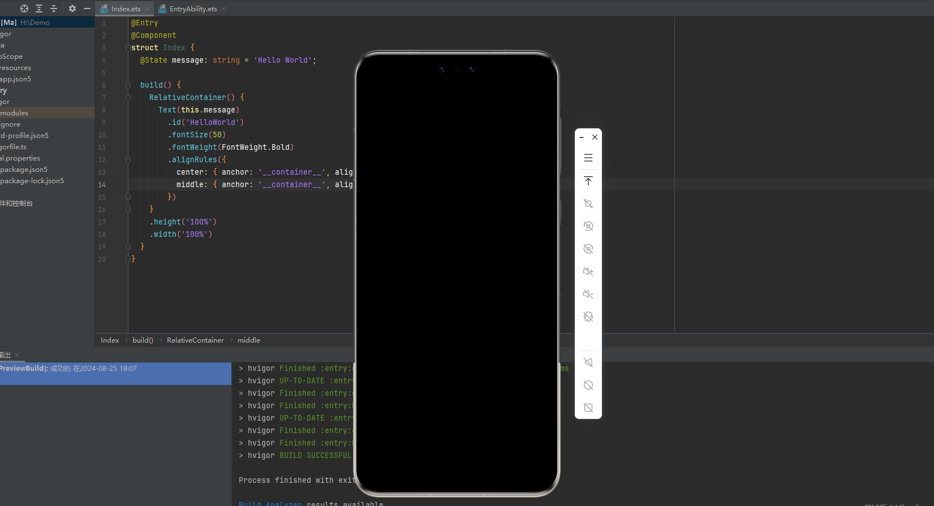Switch to the EntryAbility.ets editor tab

tap(193, 8)
